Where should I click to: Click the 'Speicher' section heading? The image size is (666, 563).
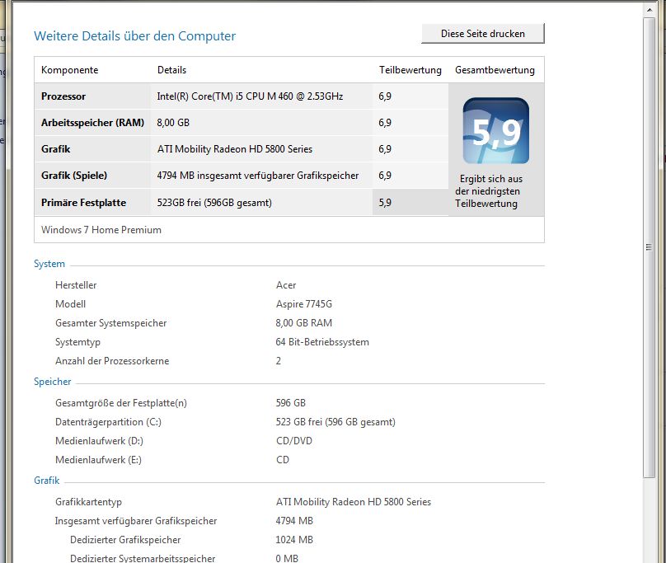53,382
